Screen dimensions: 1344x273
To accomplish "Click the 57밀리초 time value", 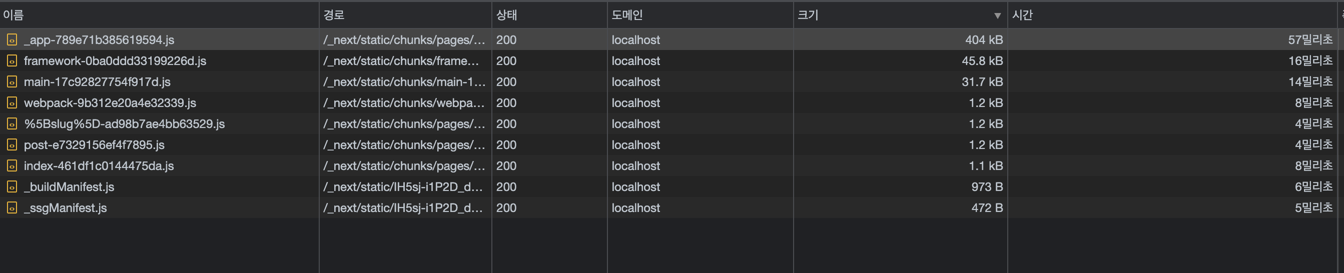I will (x=1310, y=39).
